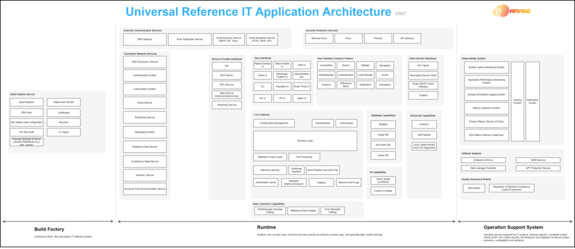Click the 'Build Pipeline' box

26,102
